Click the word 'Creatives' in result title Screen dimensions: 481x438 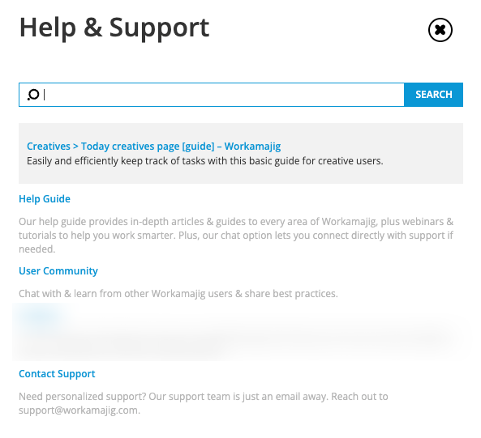point(49,147)
